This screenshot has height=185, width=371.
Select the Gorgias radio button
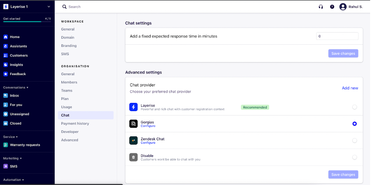tap(354, 124)
